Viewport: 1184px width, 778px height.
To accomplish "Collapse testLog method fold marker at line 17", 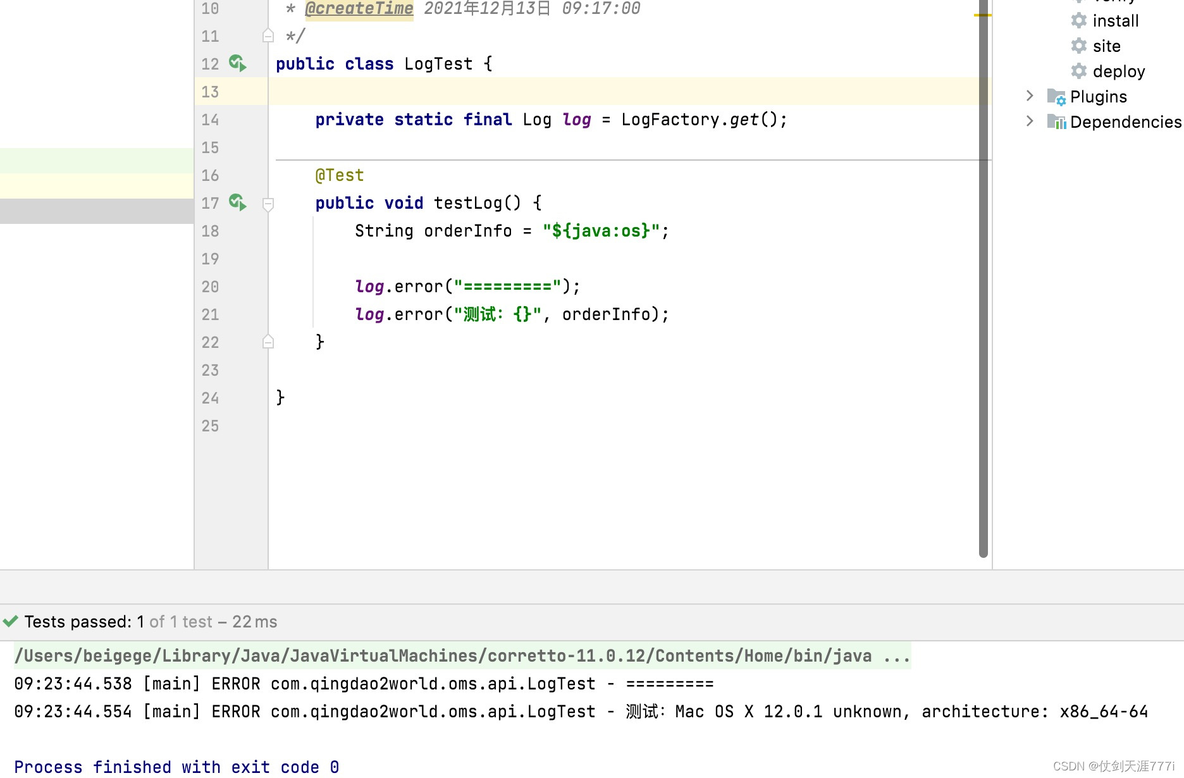I will point(268,204).
